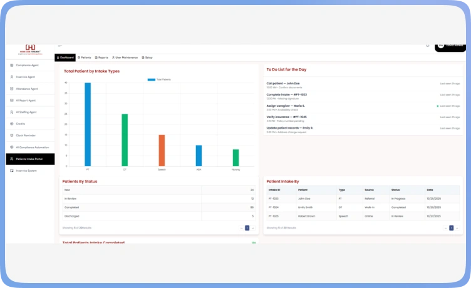Go to previous page in Patients By Status
Screen dimensions: 471x288
coord(242,228)
